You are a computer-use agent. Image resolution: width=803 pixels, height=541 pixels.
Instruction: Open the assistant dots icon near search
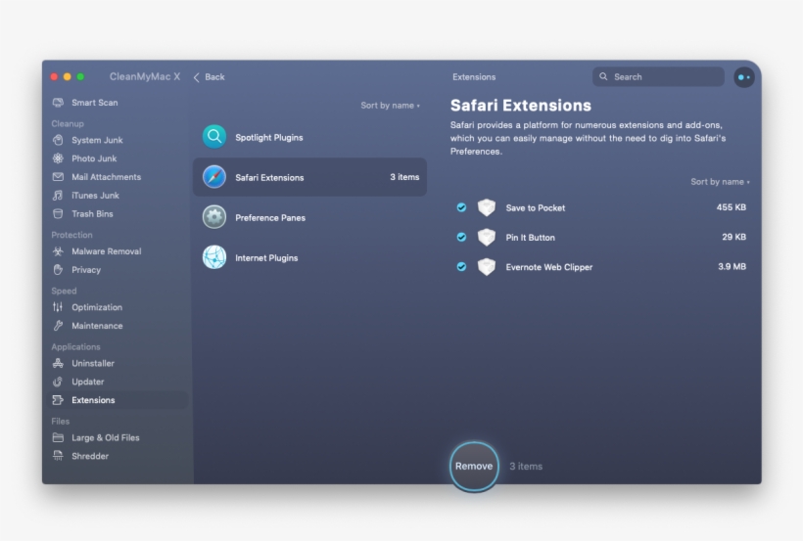point(744,77)
